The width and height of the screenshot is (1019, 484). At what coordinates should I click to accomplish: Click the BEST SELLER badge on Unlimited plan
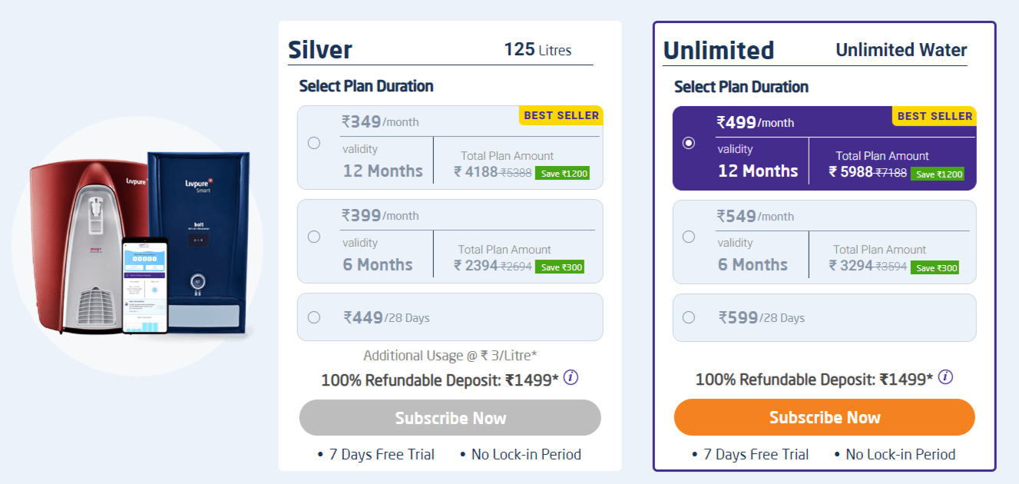[x=934, y=116]
